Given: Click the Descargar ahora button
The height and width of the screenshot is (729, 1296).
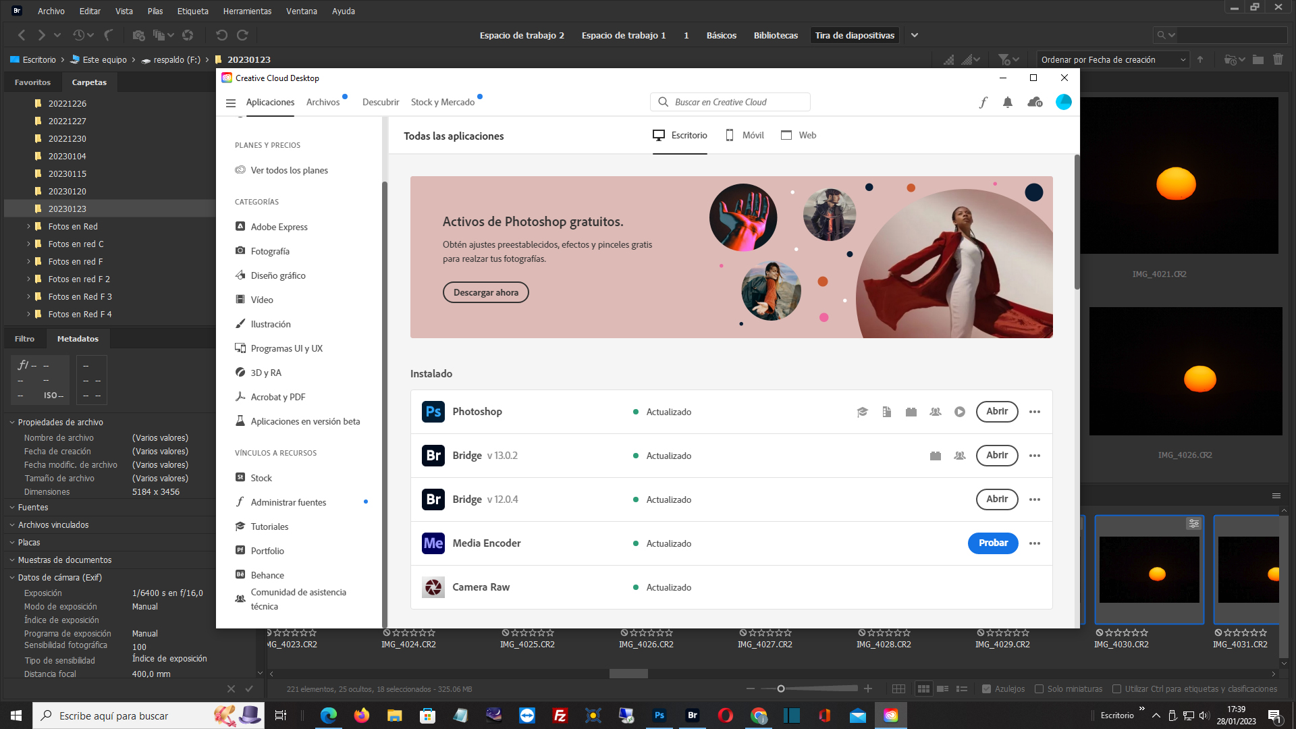Looking at the screenshot, I should click(x=485, y=292).
